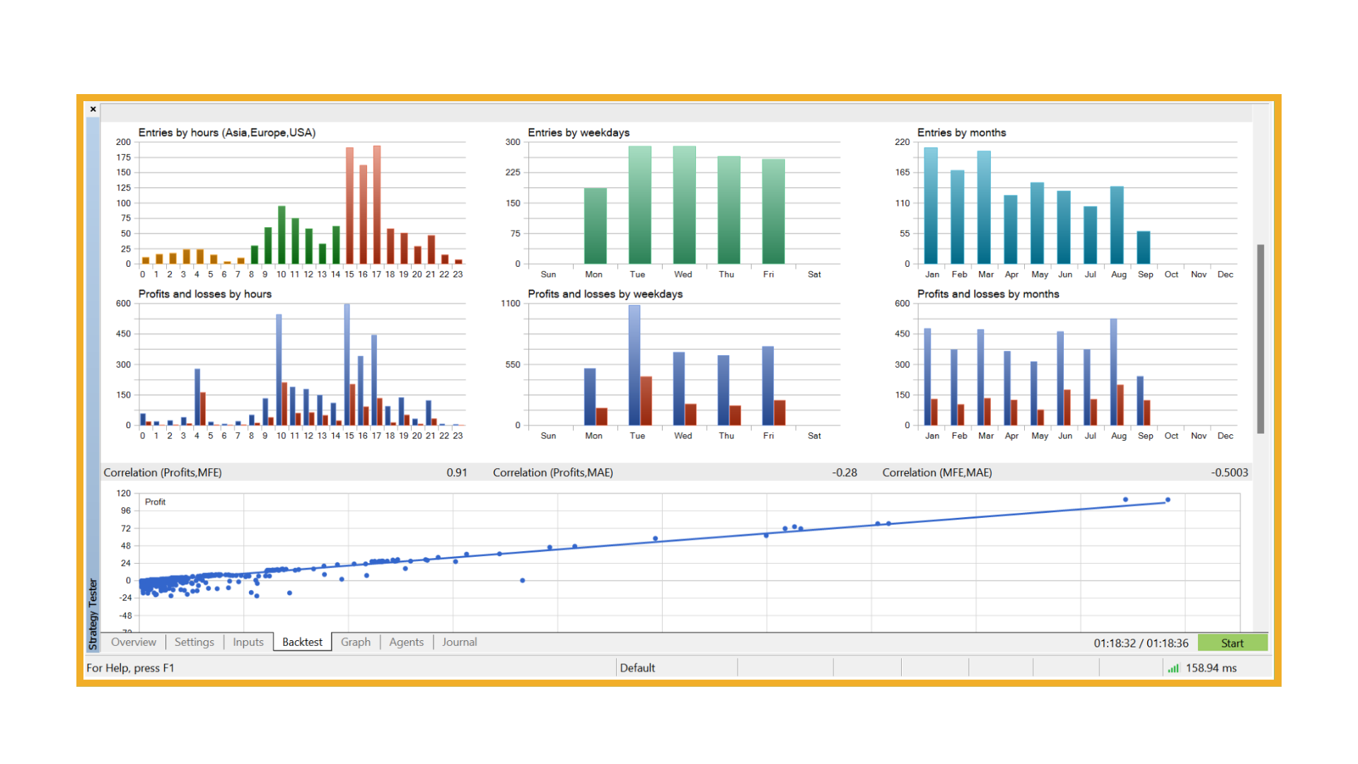Click the hour 17 bar in Entries by hours
The image size is (1358, 764).
click(377, 205)
